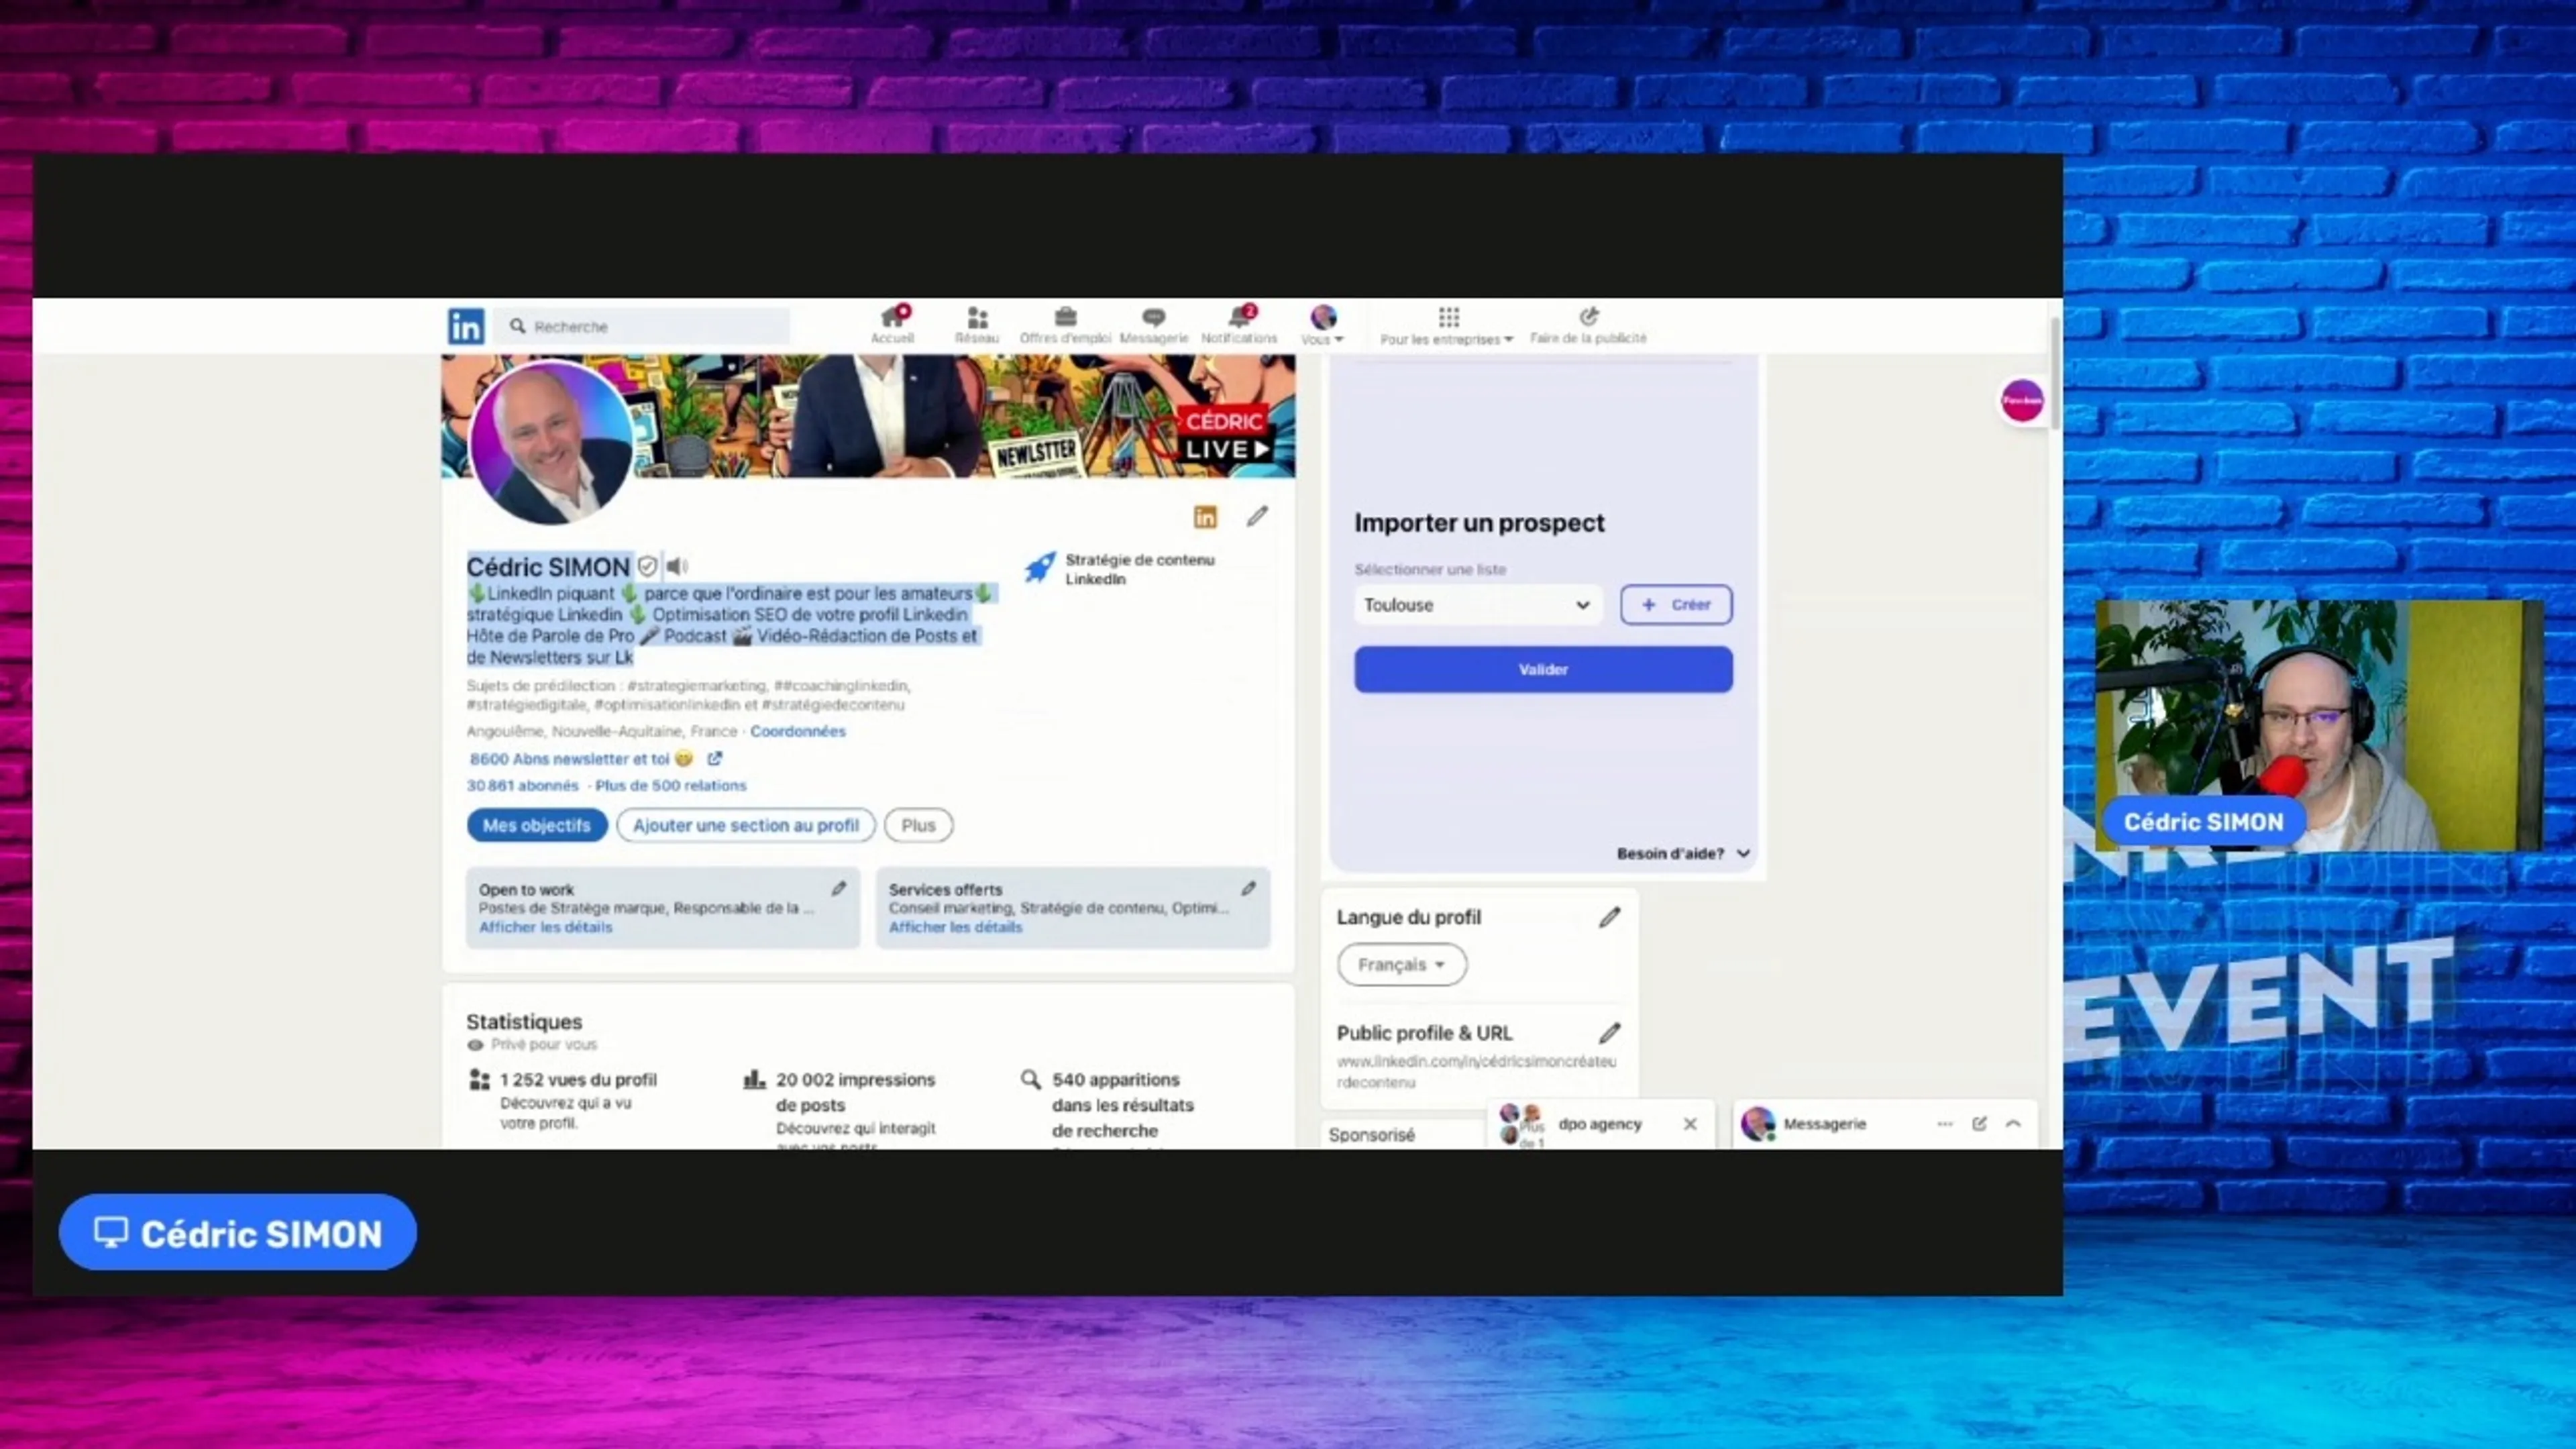2576x1449 pixels.
Task: Edit the profile intro with pencil icon
Action: point(1257,516)
